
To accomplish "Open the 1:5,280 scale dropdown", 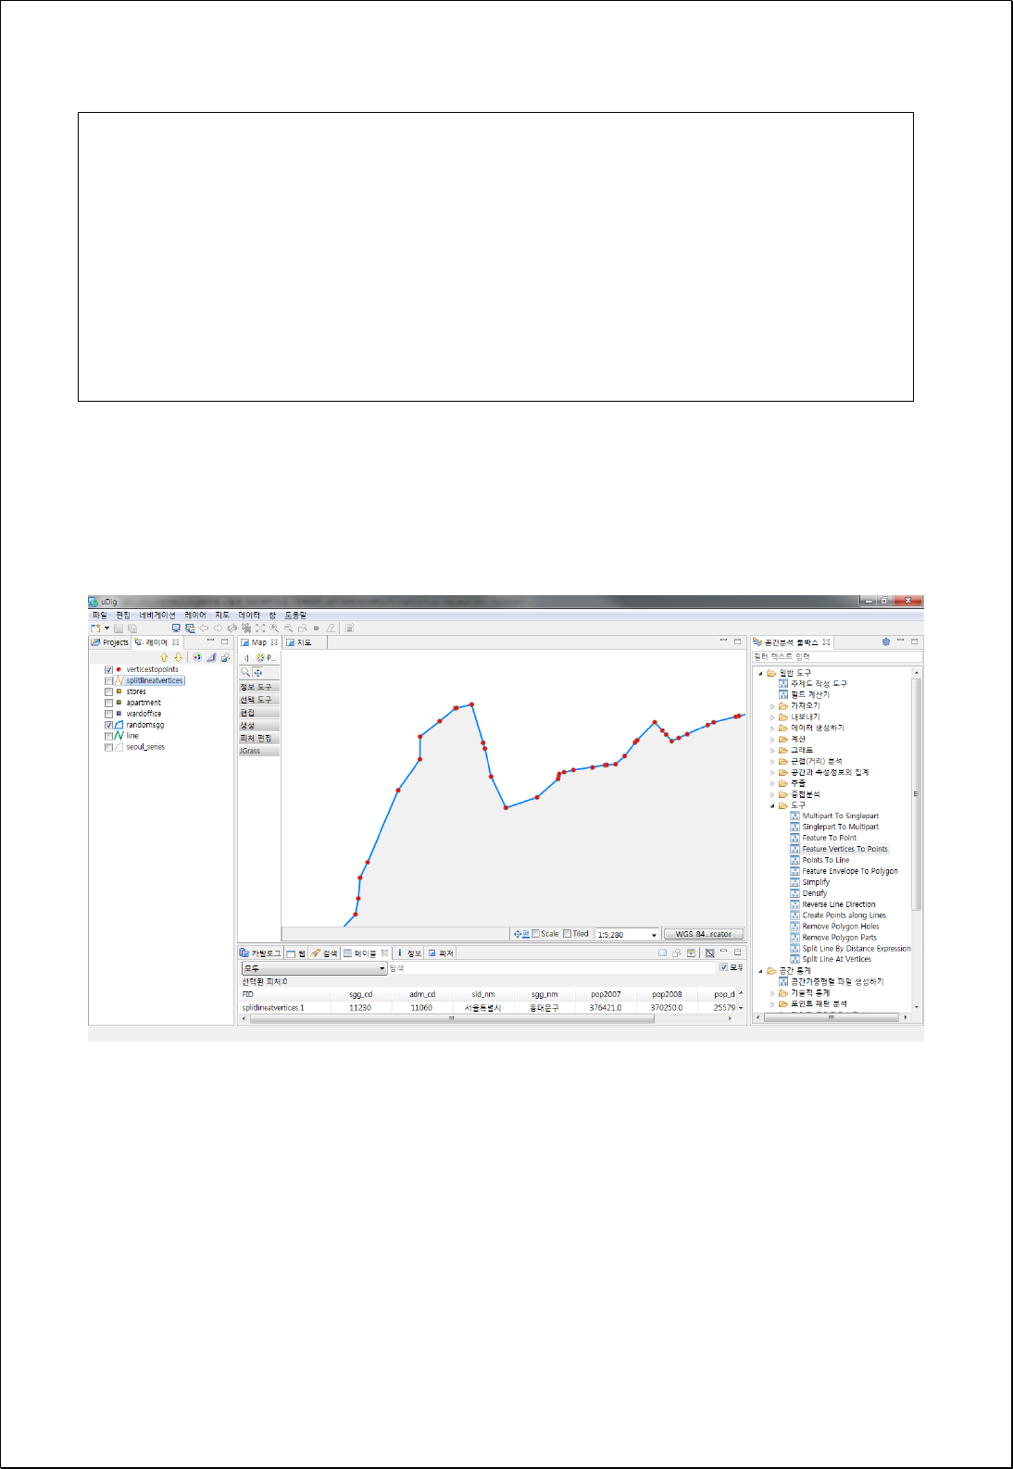I will click(x=654, y=935).
